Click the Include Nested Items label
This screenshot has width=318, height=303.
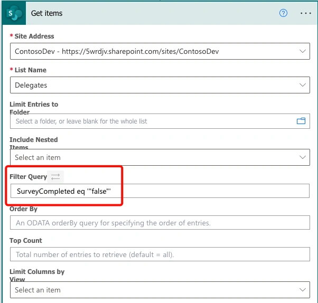(34, 143)
